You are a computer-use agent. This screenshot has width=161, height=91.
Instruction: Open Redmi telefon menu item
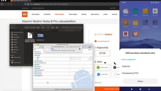click(x=60, y=14)
